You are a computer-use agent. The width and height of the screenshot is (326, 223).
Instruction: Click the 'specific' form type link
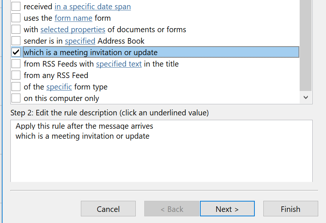pyautogui.click(x=59, y=87)
